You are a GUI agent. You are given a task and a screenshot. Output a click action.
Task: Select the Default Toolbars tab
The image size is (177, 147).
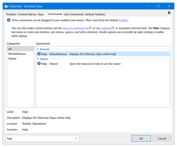click(95, 14)
